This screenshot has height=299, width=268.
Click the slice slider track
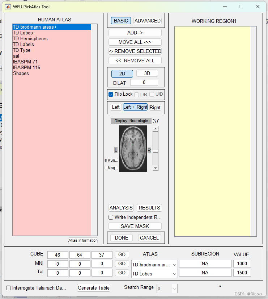[155, 149]
